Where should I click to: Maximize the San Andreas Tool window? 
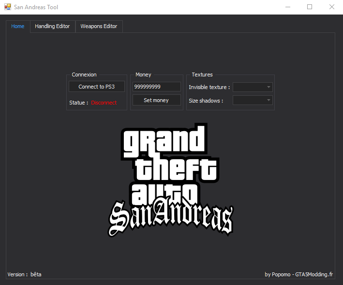tap(310, 7)
